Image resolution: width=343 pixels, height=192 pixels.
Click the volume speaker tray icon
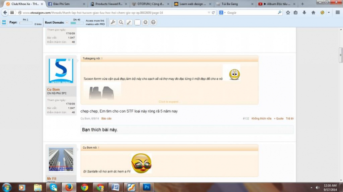pyautogui.click(x=318, y=187)
